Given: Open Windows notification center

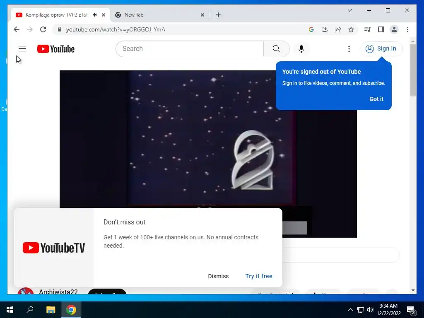Looking at the screenshot, I should point(411,310).
